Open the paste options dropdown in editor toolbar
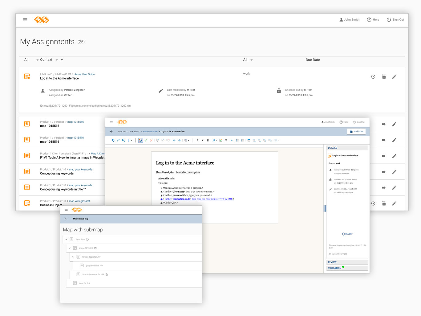The image size is (421, 316). pos(186,140)
